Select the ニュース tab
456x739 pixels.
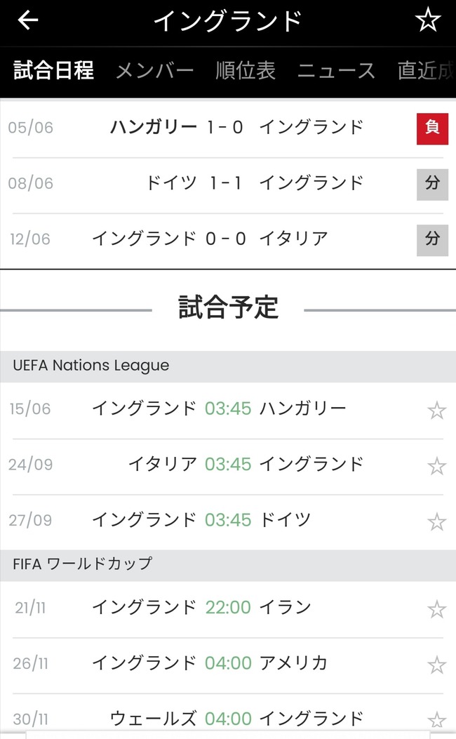[336, 71]
